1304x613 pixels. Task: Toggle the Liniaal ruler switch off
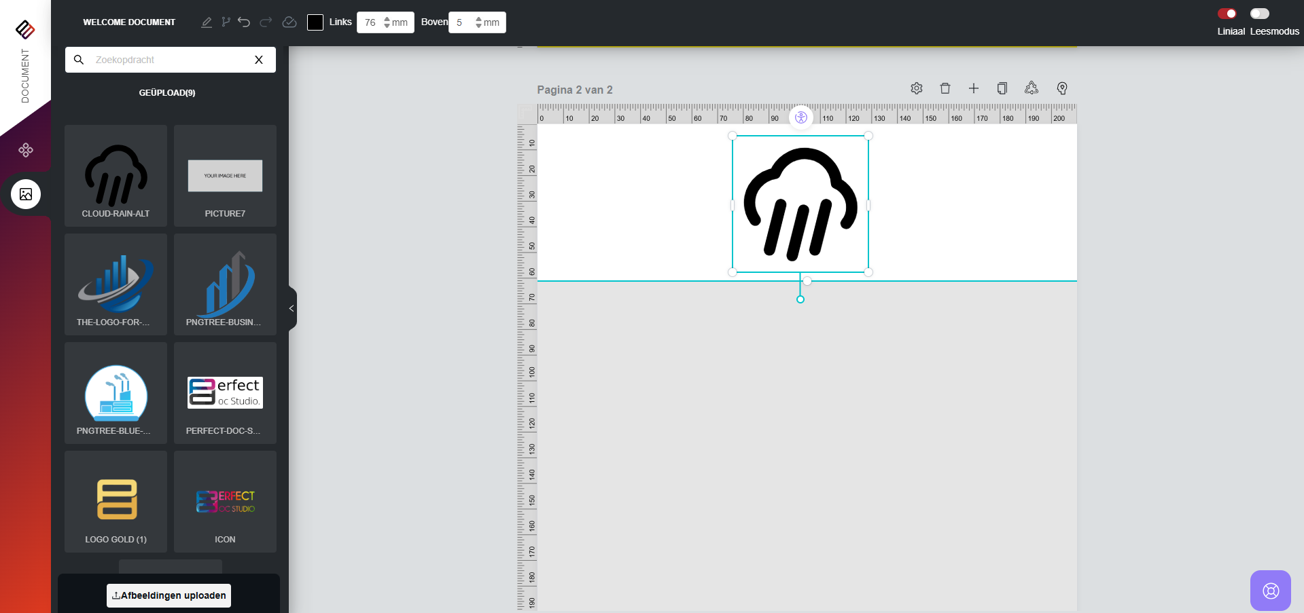pos(1227,14)
